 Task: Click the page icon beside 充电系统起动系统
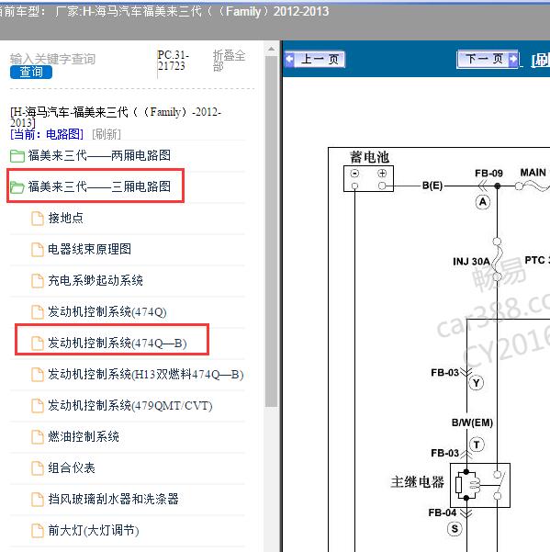pyautogui.click(x=38, y=281)
